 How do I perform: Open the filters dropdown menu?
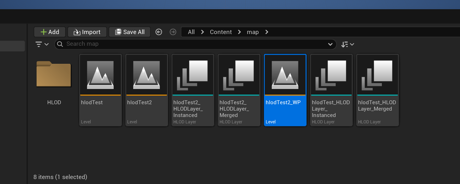pyautogui.click(x=42, y=44)
